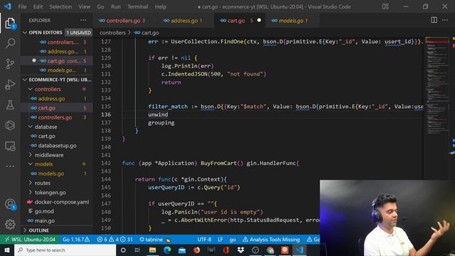455x256 pixels.
Task: Open controllers.go in the file tree
Action: [57, 117]
